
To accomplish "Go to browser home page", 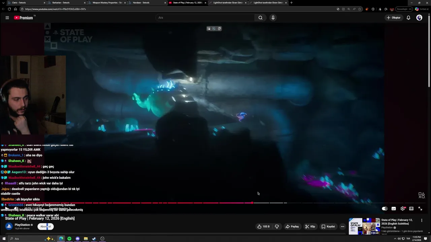I will click(15, 9).
